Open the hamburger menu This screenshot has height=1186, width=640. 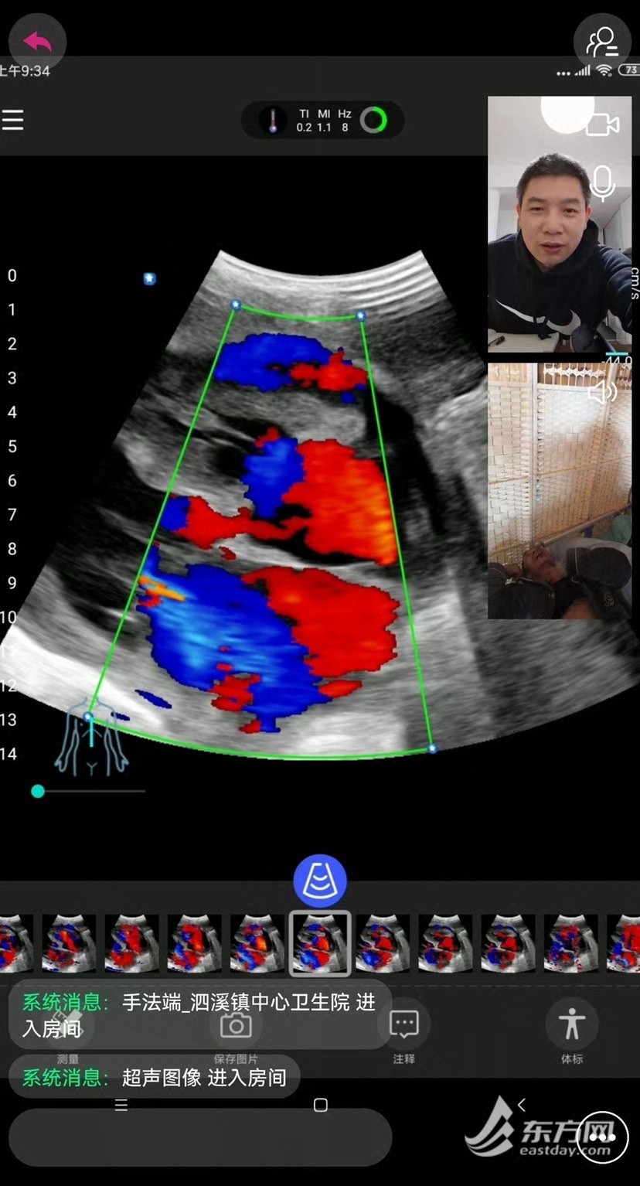tap(12, 121)
